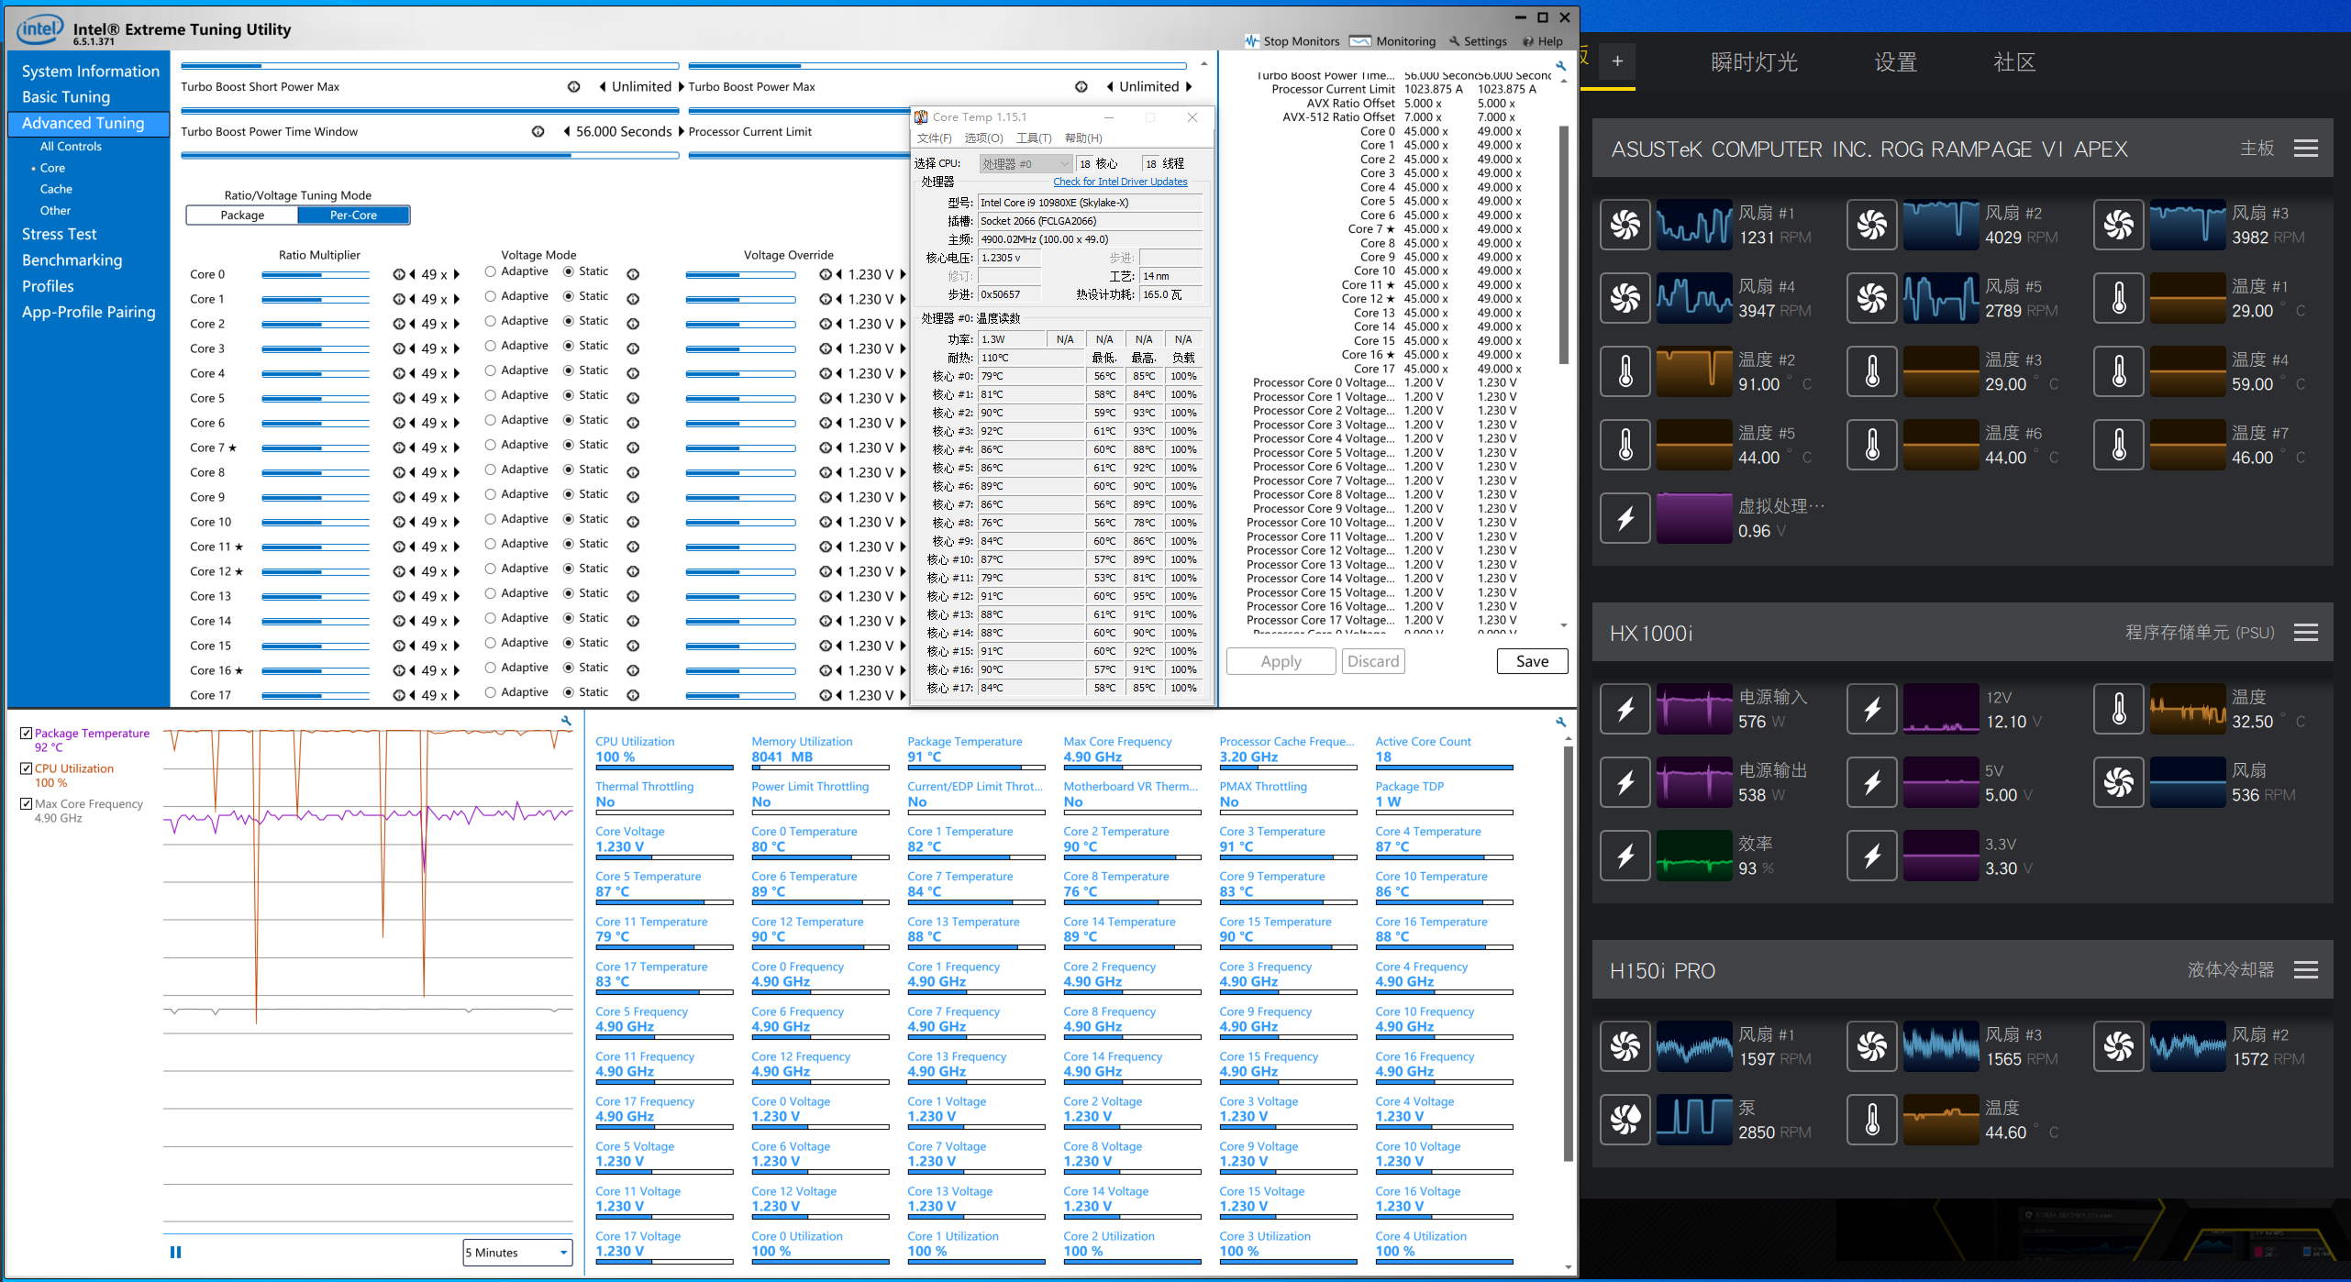The width and height of the screenshot is (2351, 1282).
Task: Click motherboard fan #1 icon showing 1231 RPM
Action: (x=1625, y=225)
